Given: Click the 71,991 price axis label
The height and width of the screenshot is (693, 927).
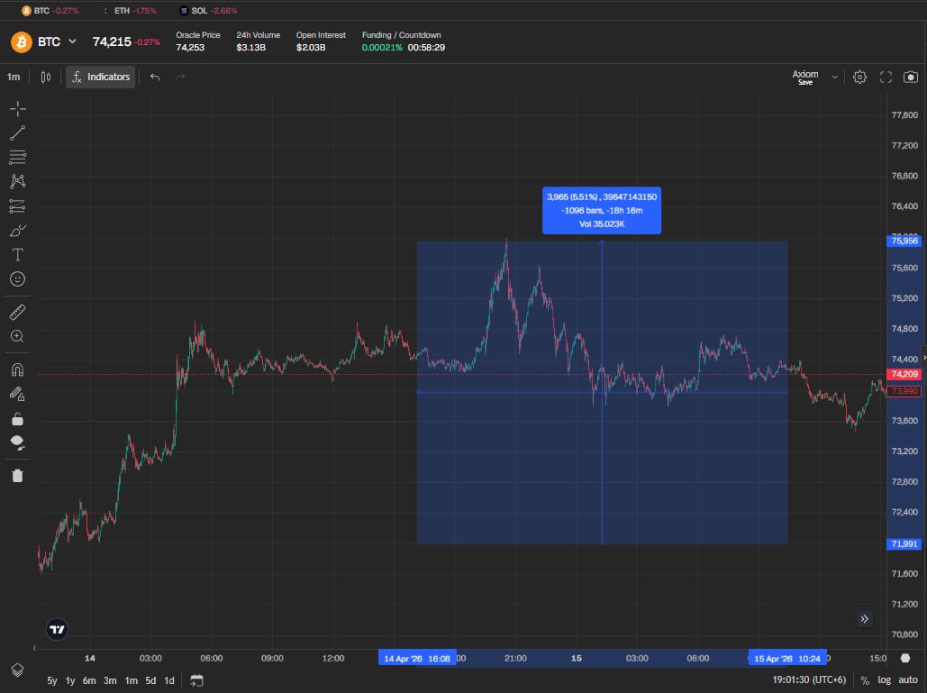Looking at the screenshot, I should [904, 544].
